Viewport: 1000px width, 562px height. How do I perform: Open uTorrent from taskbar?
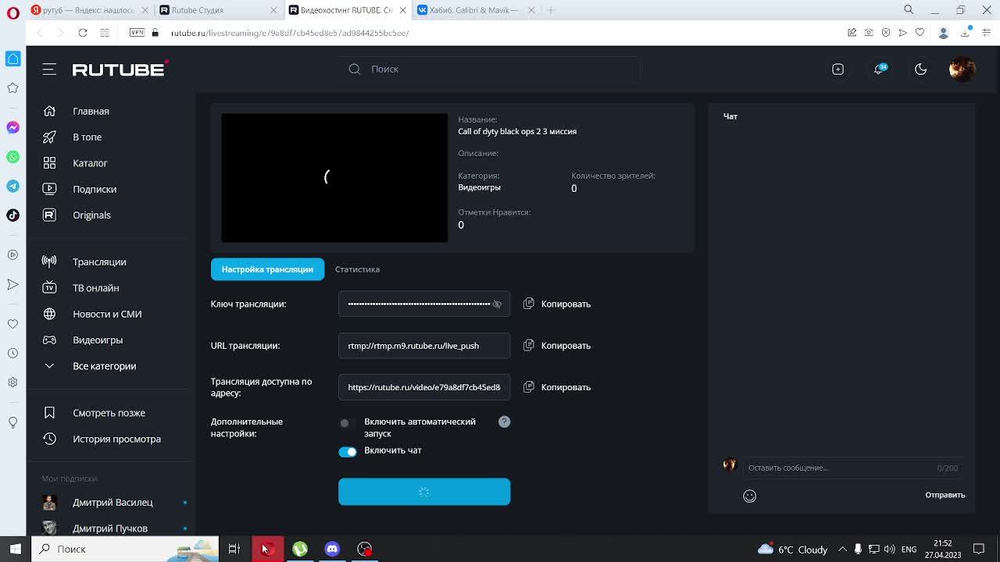pos(300,549)
